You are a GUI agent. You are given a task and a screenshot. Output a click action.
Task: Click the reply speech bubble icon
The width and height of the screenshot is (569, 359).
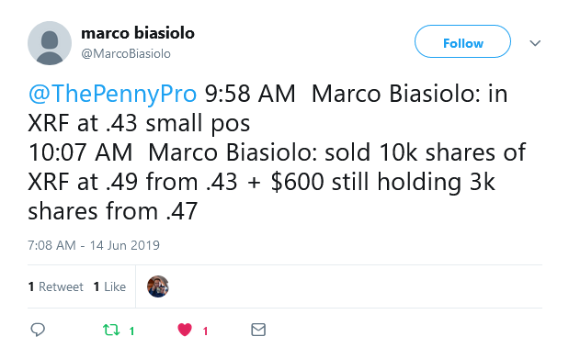pyautogui.click(x=38, y=330)
